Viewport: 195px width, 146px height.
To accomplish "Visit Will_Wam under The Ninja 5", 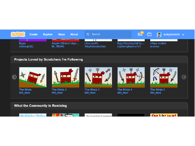I will tap(156, 93).
